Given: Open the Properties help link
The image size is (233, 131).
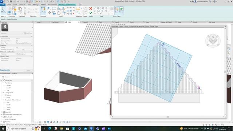Looking at the screenshot, I should pos(5,70).
